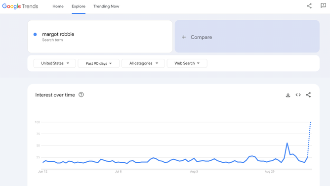The width and height of the screenshot is (330, 186).
Task: Share the Interest over time chart
Action: point(308,95)
